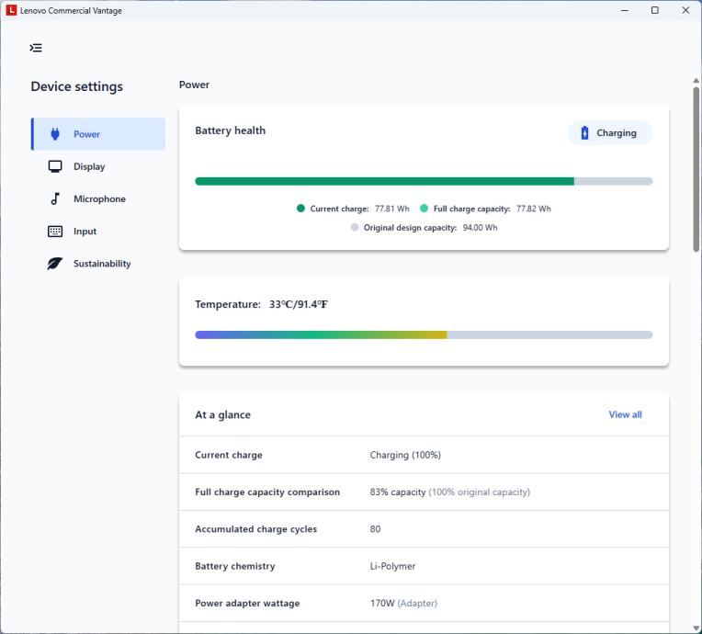
Task: Click the Original design capacity gray dot
Action: click(355, 228)
